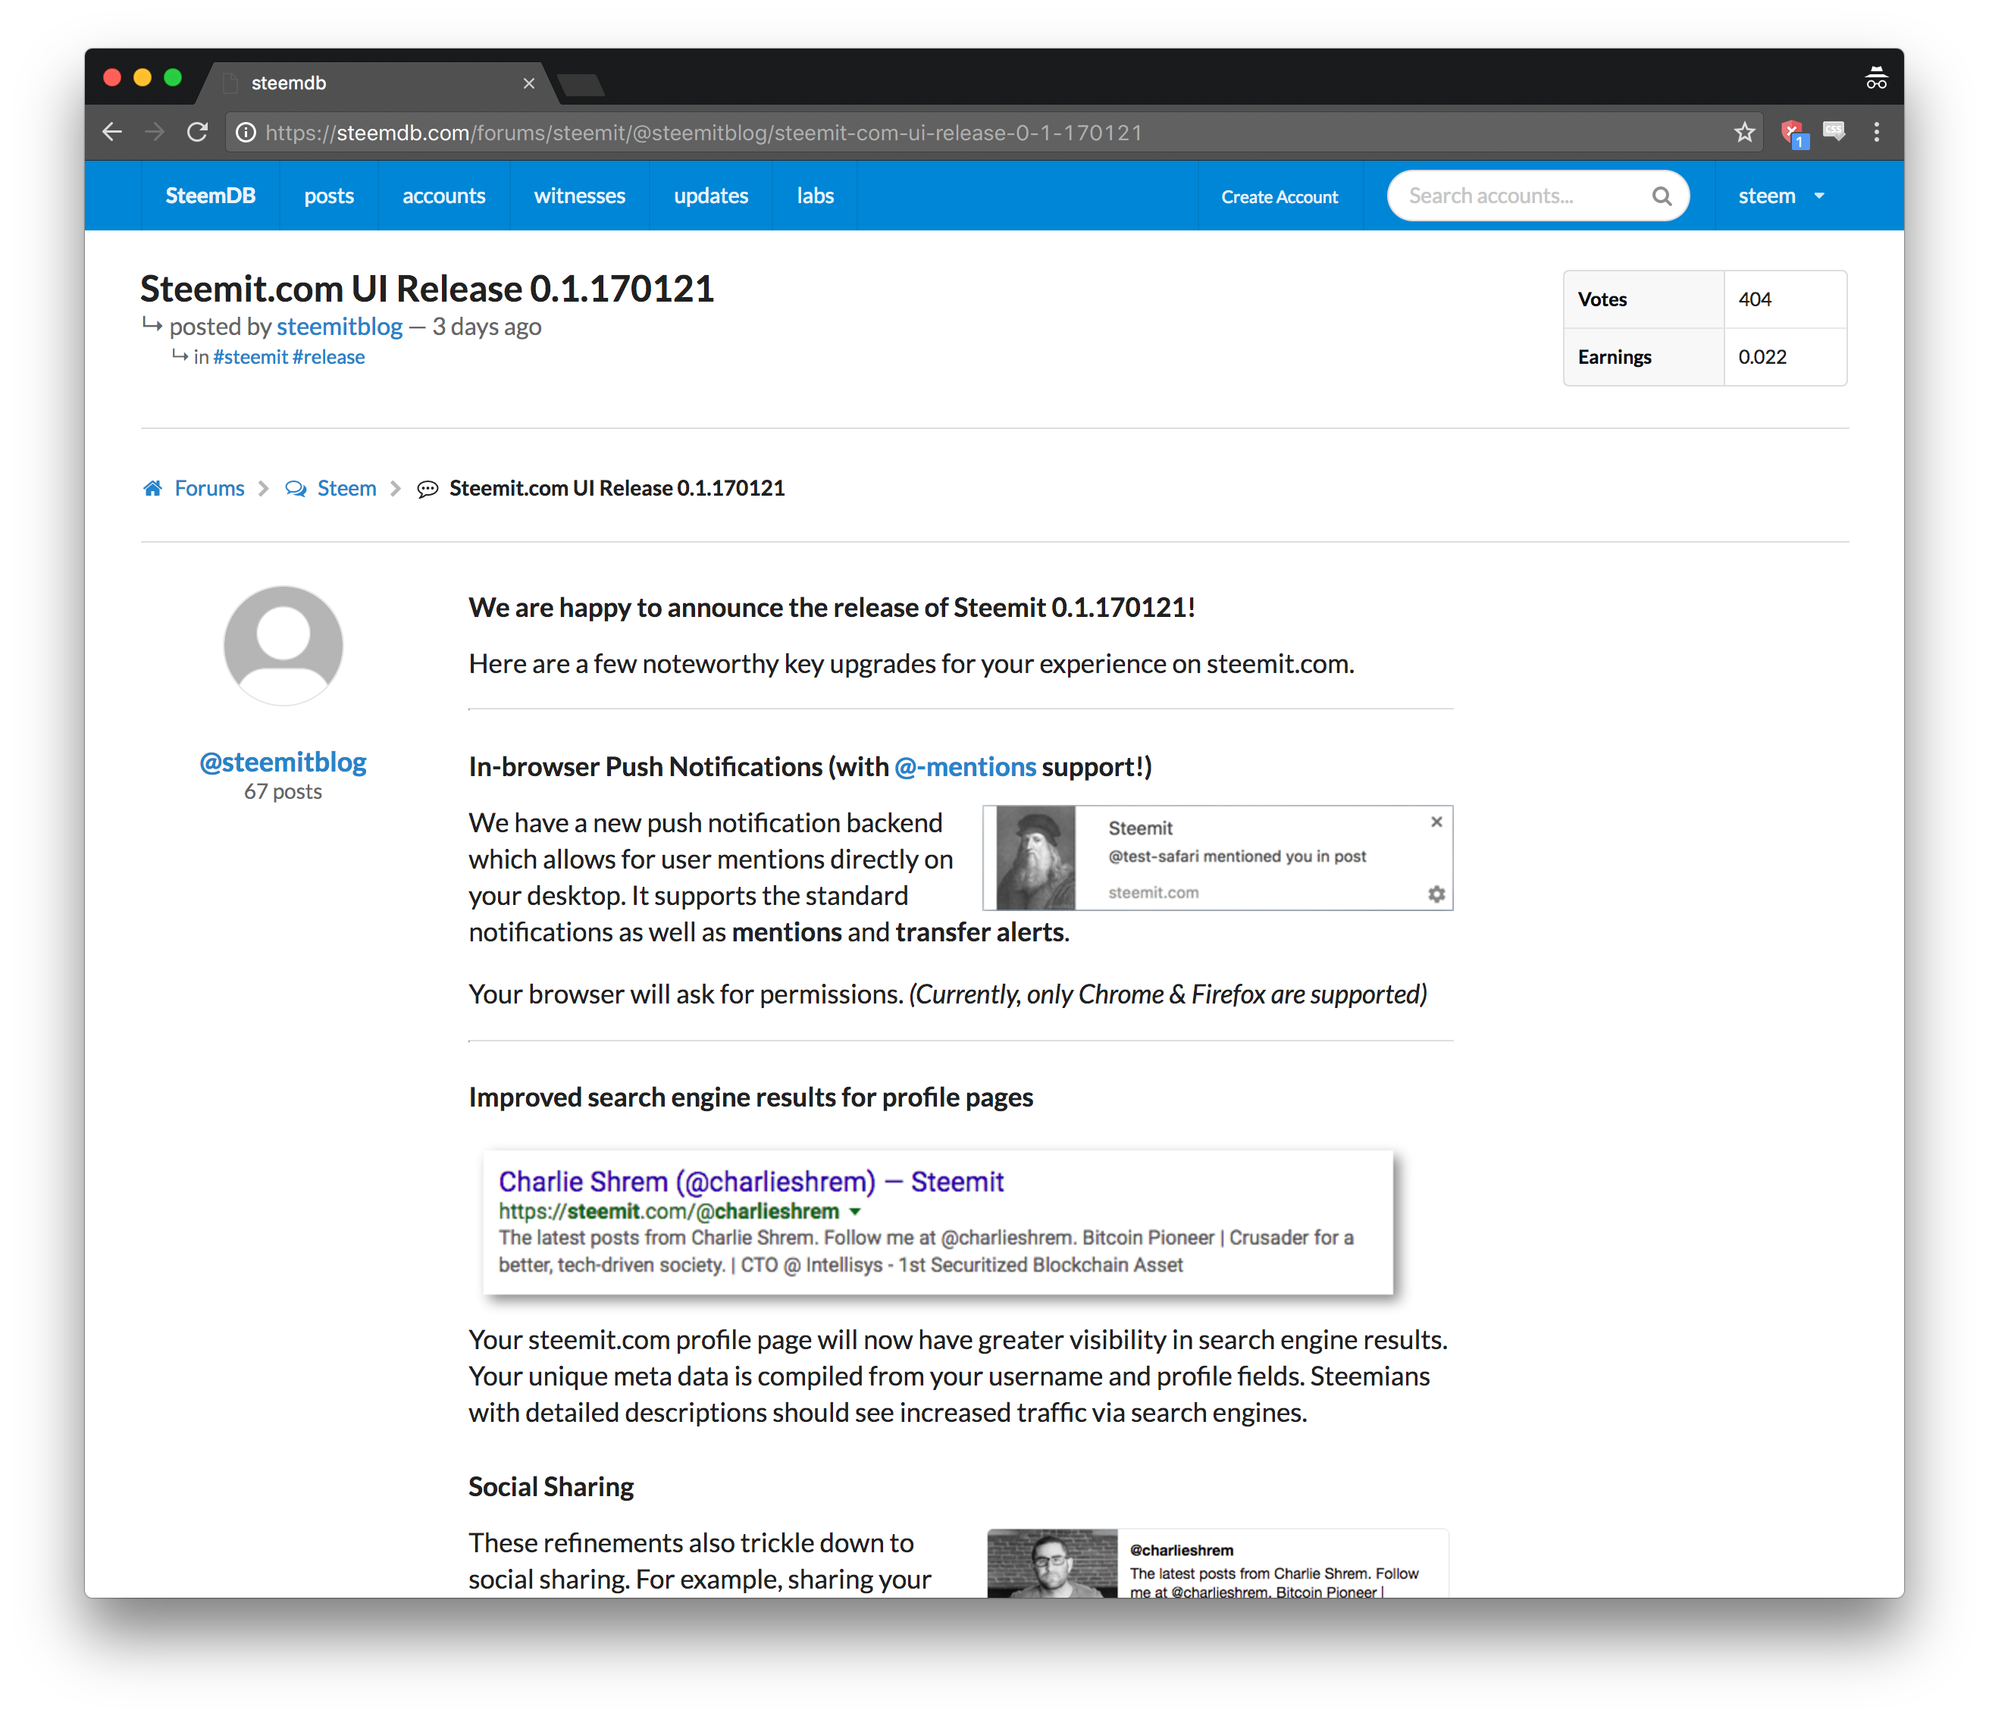The image size is (1989, 1719).
Task: Dismiss the Steemit notification with the X
Action: pos(1436,822)
